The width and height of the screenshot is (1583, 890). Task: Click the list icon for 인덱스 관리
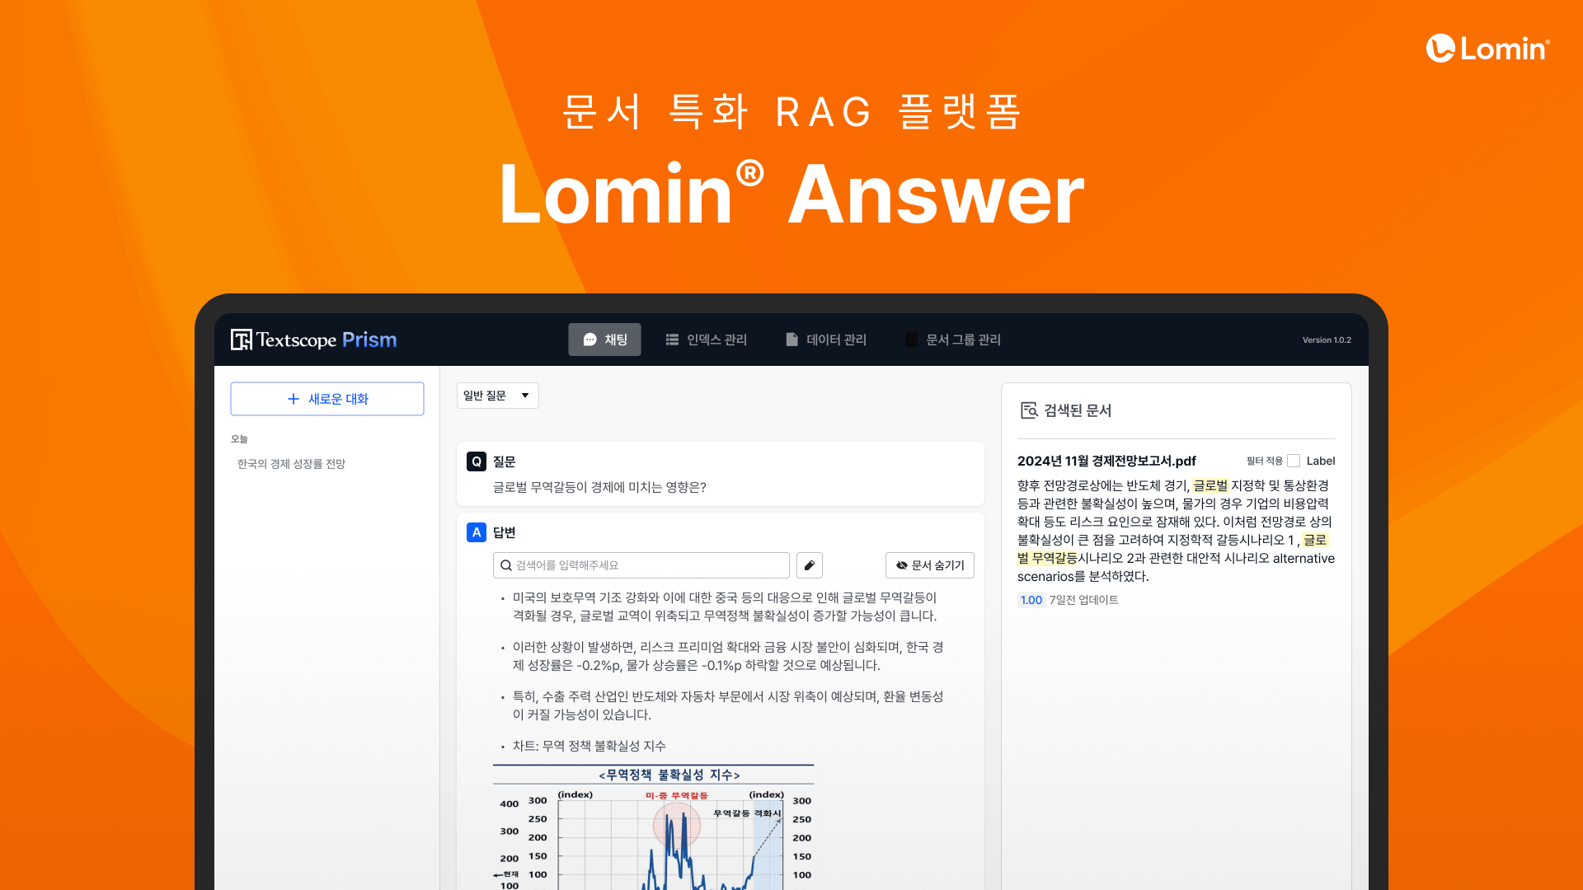[672, 340]
